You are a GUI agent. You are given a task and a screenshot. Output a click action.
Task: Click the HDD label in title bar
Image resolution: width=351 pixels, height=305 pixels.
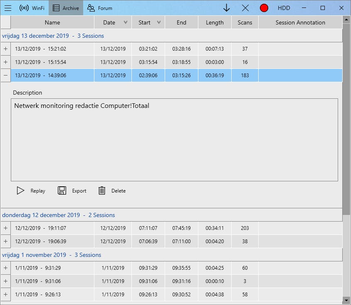point(284,8)
